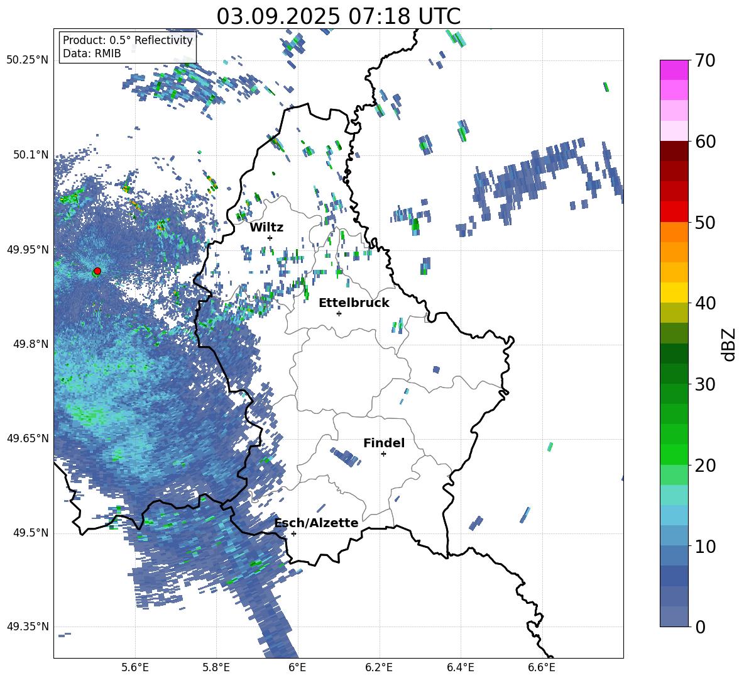This screenshot has height=680, width=744.
Task: Pick the bright red colorbar segment above 50
Action: click(x=674, y=212)
